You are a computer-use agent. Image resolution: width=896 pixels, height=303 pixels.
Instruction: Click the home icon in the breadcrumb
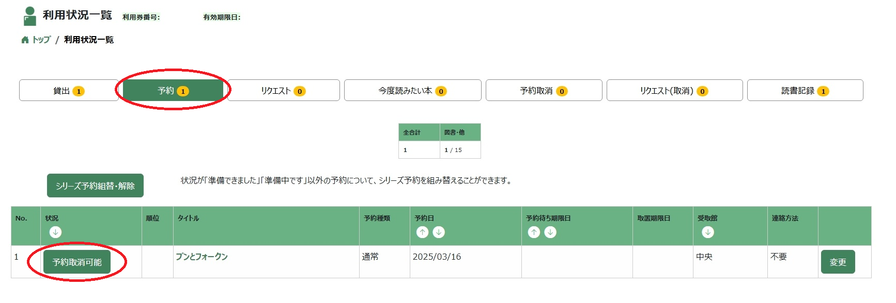pyautogui.click(x=25, y=40)
